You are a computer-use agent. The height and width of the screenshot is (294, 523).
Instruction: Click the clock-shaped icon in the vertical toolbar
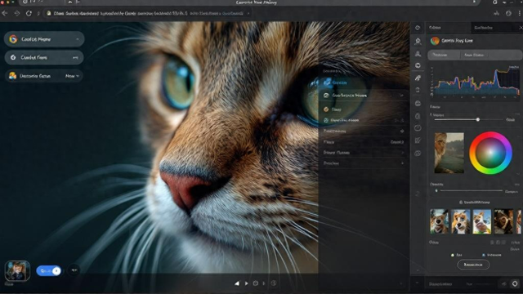click(418, 128)
